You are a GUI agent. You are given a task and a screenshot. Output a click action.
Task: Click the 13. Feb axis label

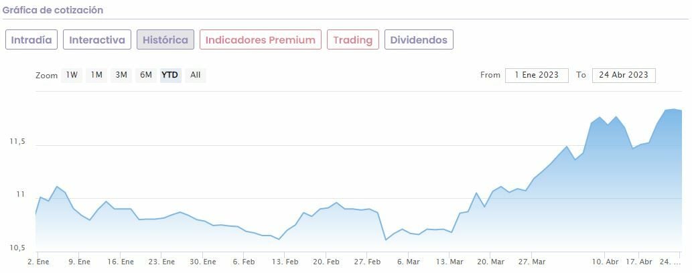[x=285, y=262]
